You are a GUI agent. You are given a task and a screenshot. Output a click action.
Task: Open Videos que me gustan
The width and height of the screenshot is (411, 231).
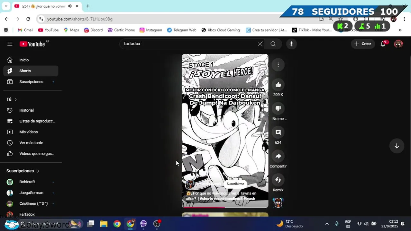coord(31,154)
